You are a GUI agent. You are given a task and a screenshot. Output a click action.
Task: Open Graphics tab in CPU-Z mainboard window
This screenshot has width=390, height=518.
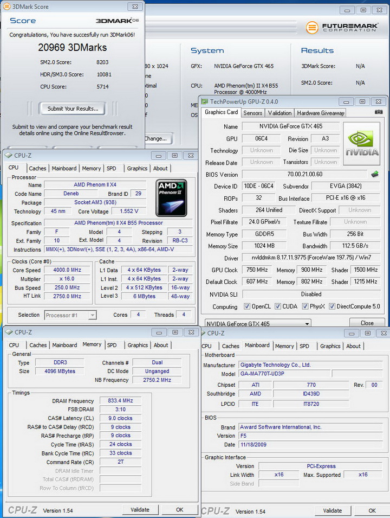(330, 346)
